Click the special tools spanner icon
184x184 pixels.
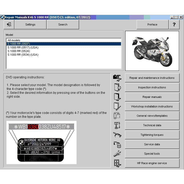(x=117, y=154)
